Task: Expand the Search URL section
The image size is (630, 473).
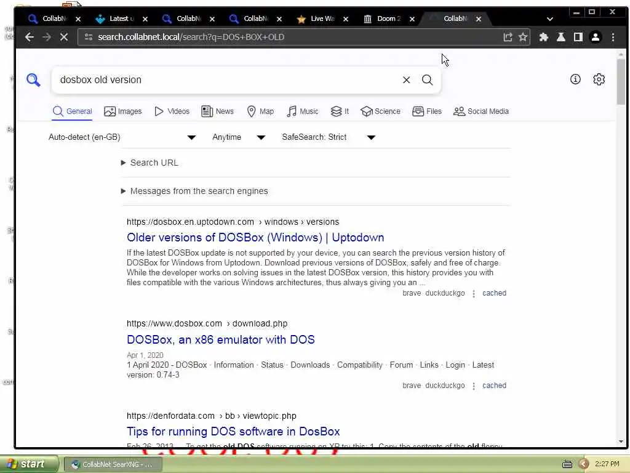Action: [150, 163]
